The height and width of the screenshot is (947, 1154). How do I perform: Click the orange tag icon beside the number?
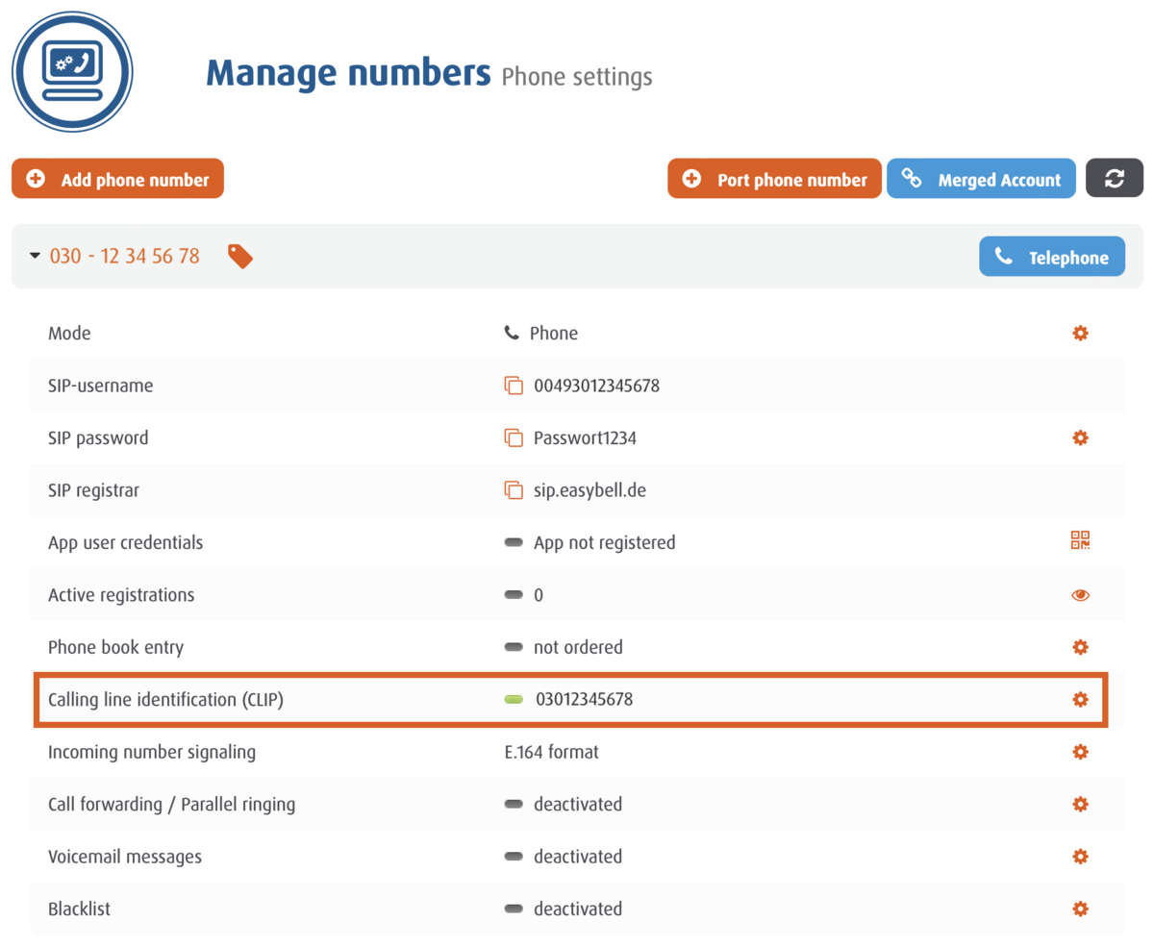[x=239, y=256]
